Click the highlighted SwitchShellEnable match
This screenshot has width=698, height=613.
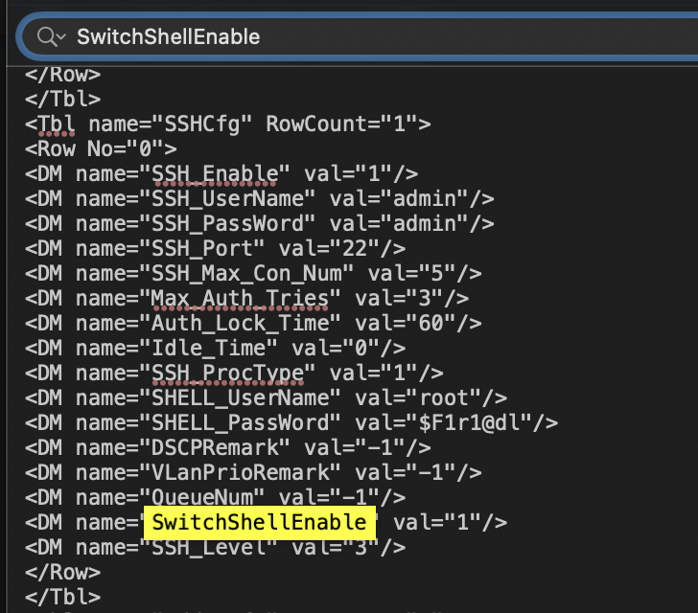[260, 522]
